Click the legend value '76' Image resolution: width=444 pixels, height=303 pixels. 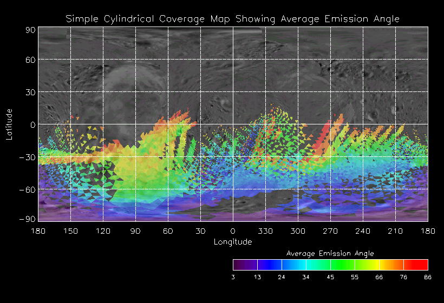pos(403,277)
